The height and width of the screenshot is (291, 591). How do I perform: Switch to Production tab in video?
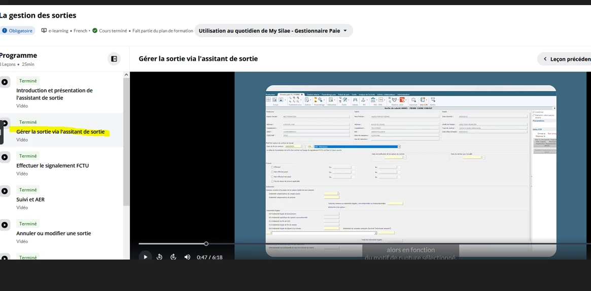pos(270,94)
